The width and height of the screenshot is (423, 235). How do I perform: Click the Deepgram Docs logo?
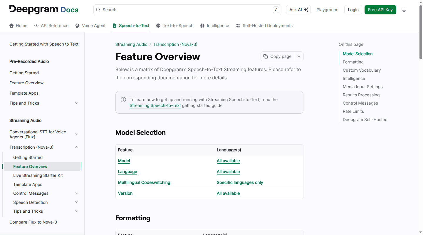44,9
